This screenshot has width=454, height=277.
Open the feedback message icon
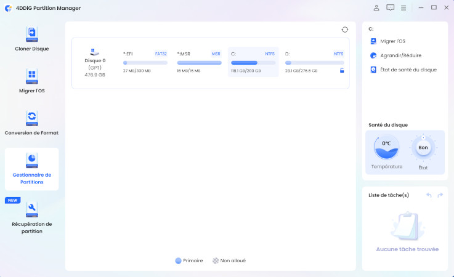390,8
